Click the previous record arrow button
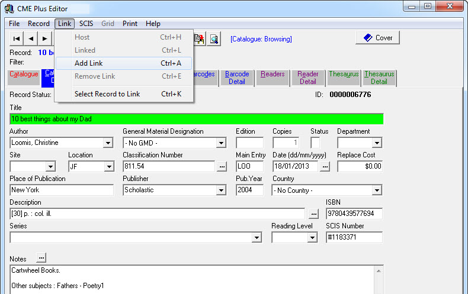The height and width of the screenshot is (294, 468). pyautogui.click(x=31, y=39)
